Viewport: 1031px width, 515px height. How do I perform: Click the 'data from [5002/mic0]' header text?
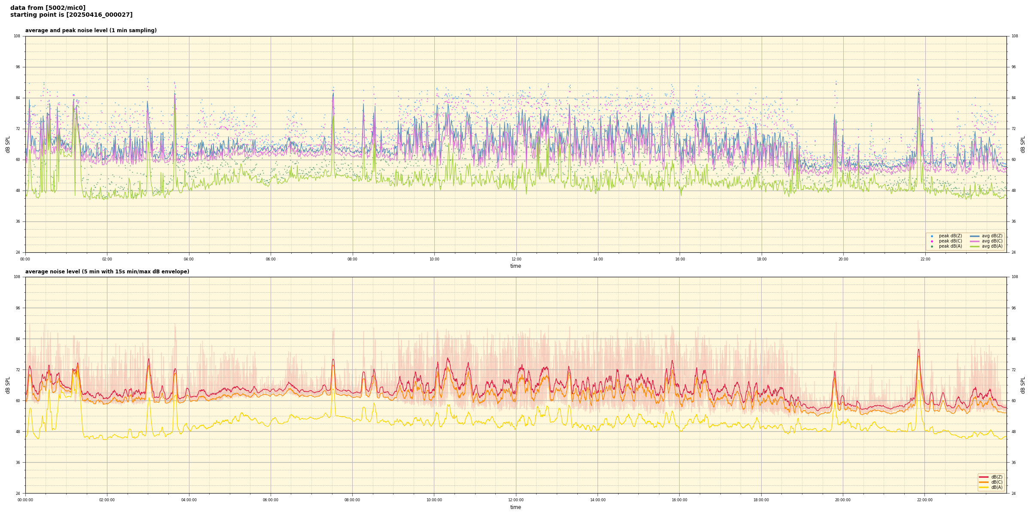pos(48,8)
